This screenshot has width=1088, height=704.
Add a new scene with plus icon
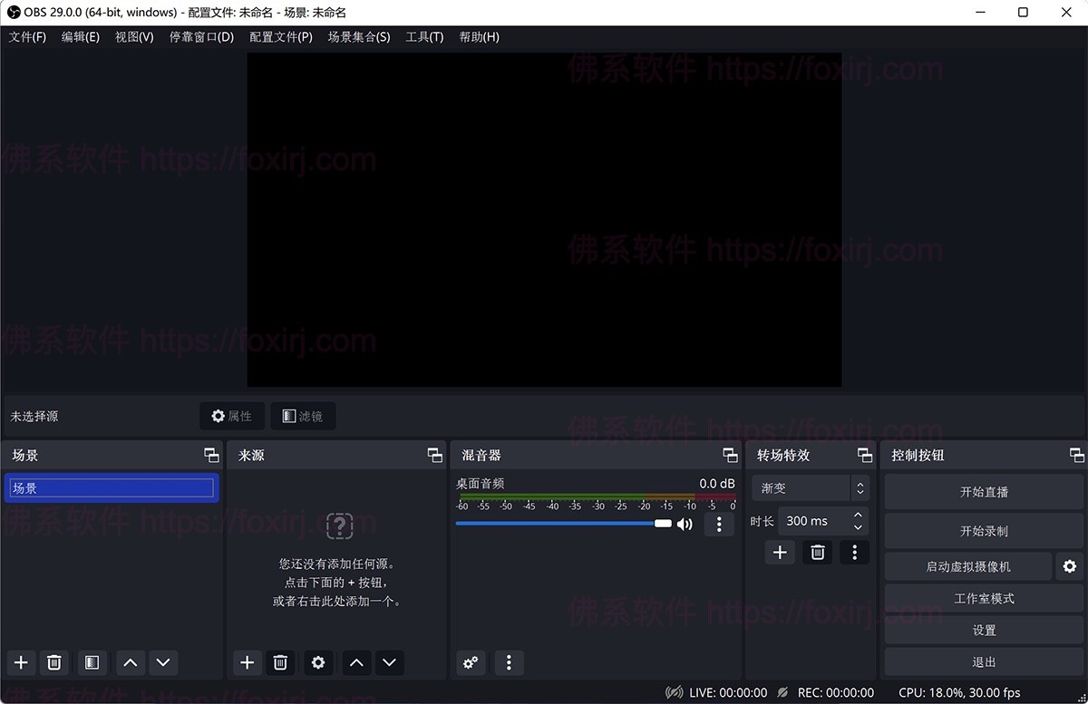pos(22,662)
